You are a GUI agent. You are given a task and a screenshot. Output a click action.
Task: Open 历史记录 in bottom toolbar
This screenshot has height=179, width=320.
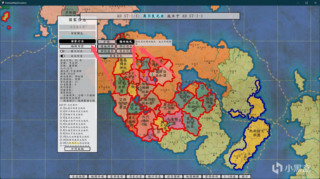pos(135,176)
